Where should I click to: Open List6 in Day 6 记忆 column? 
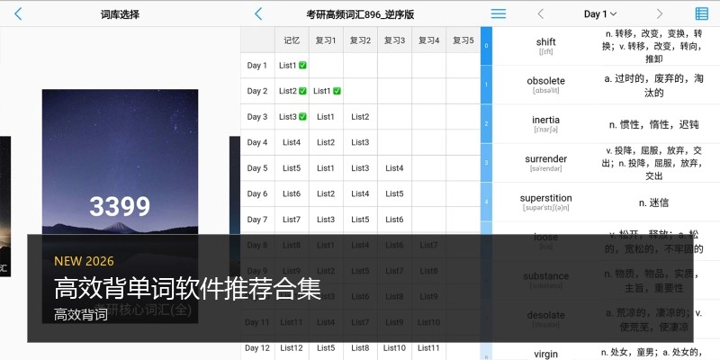click(292, 193)
